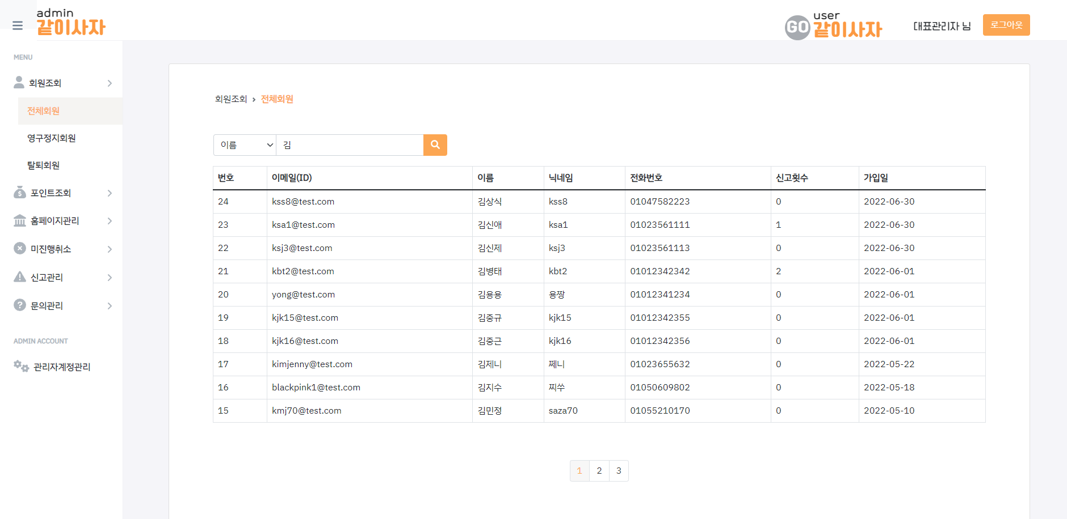Open 관리자계정관리 menu label

(x=62, y=367)
